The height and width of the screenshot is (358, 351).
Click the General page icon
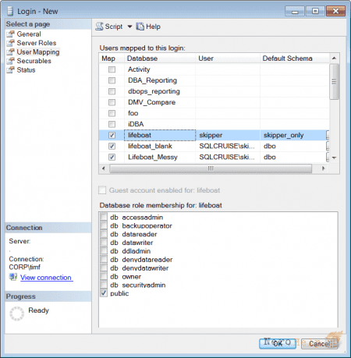pos(11,34)
